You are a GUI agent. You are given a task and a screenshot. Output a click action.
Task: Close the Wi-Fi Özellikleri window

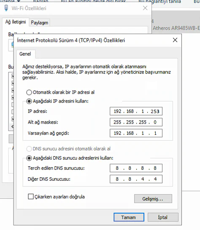click(145, 8)
